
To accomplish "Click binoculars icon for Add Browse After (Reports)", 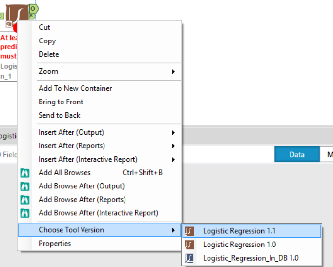I will (25, 200).
